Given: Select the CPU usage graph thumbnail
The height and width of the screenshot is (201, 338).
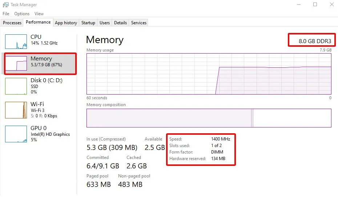Looking at the screenshot, I should point(16,42).
